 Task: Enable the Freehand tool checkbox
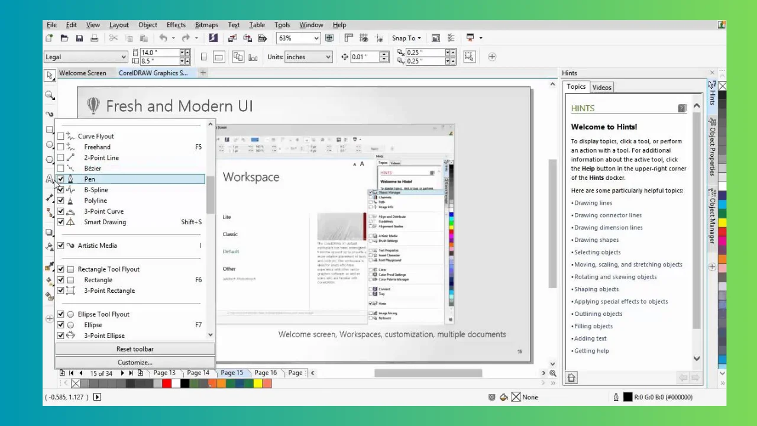coord(60,147)
